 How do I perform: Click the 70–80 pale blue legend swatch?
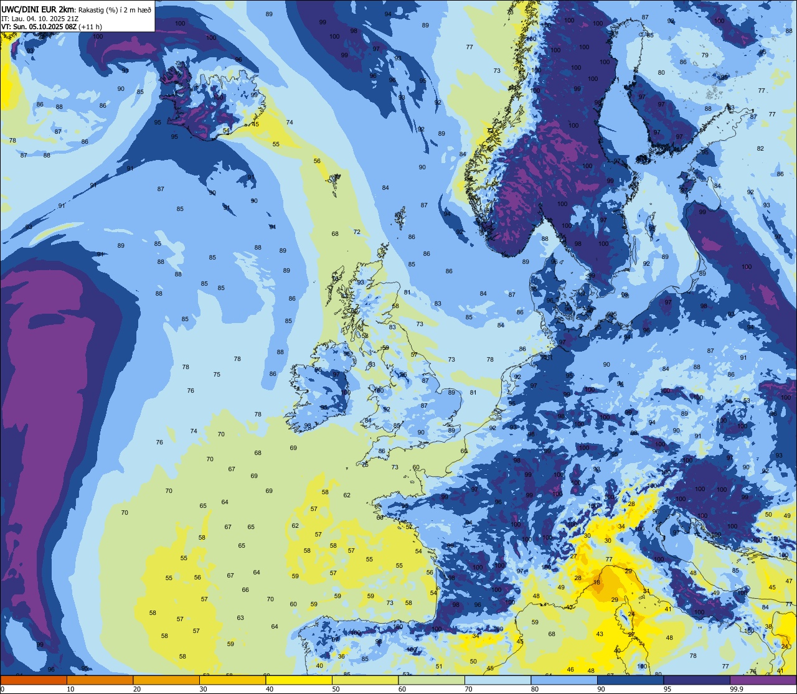coord(498,680)
